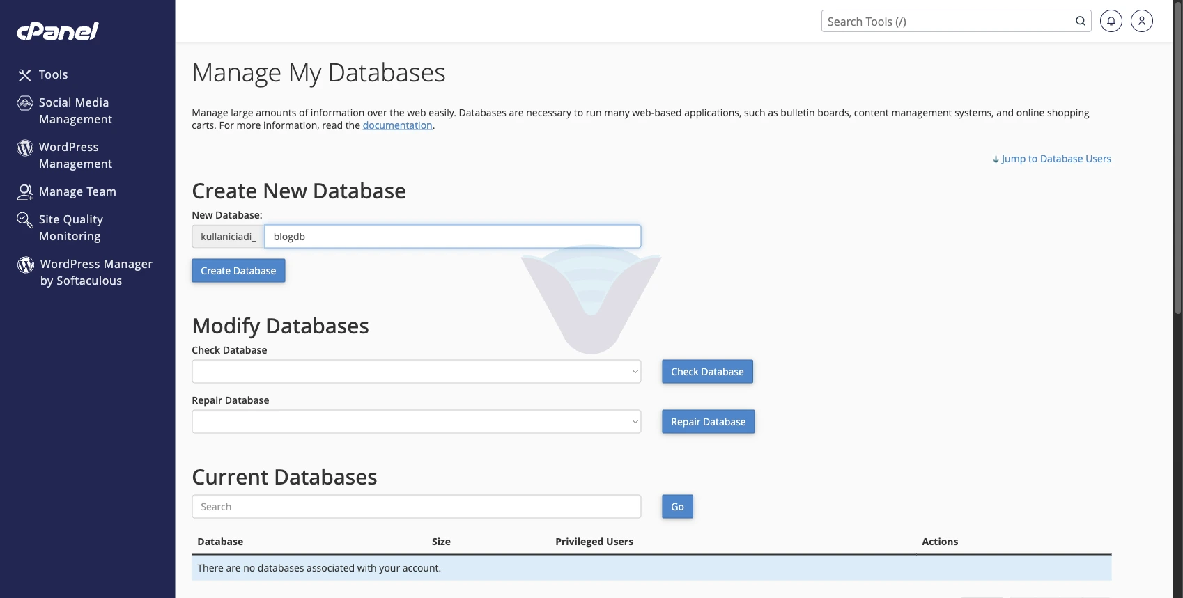Jump to Database Users link
The width and height of the screenshot is (1183, 598).
tap(1052, 159)
